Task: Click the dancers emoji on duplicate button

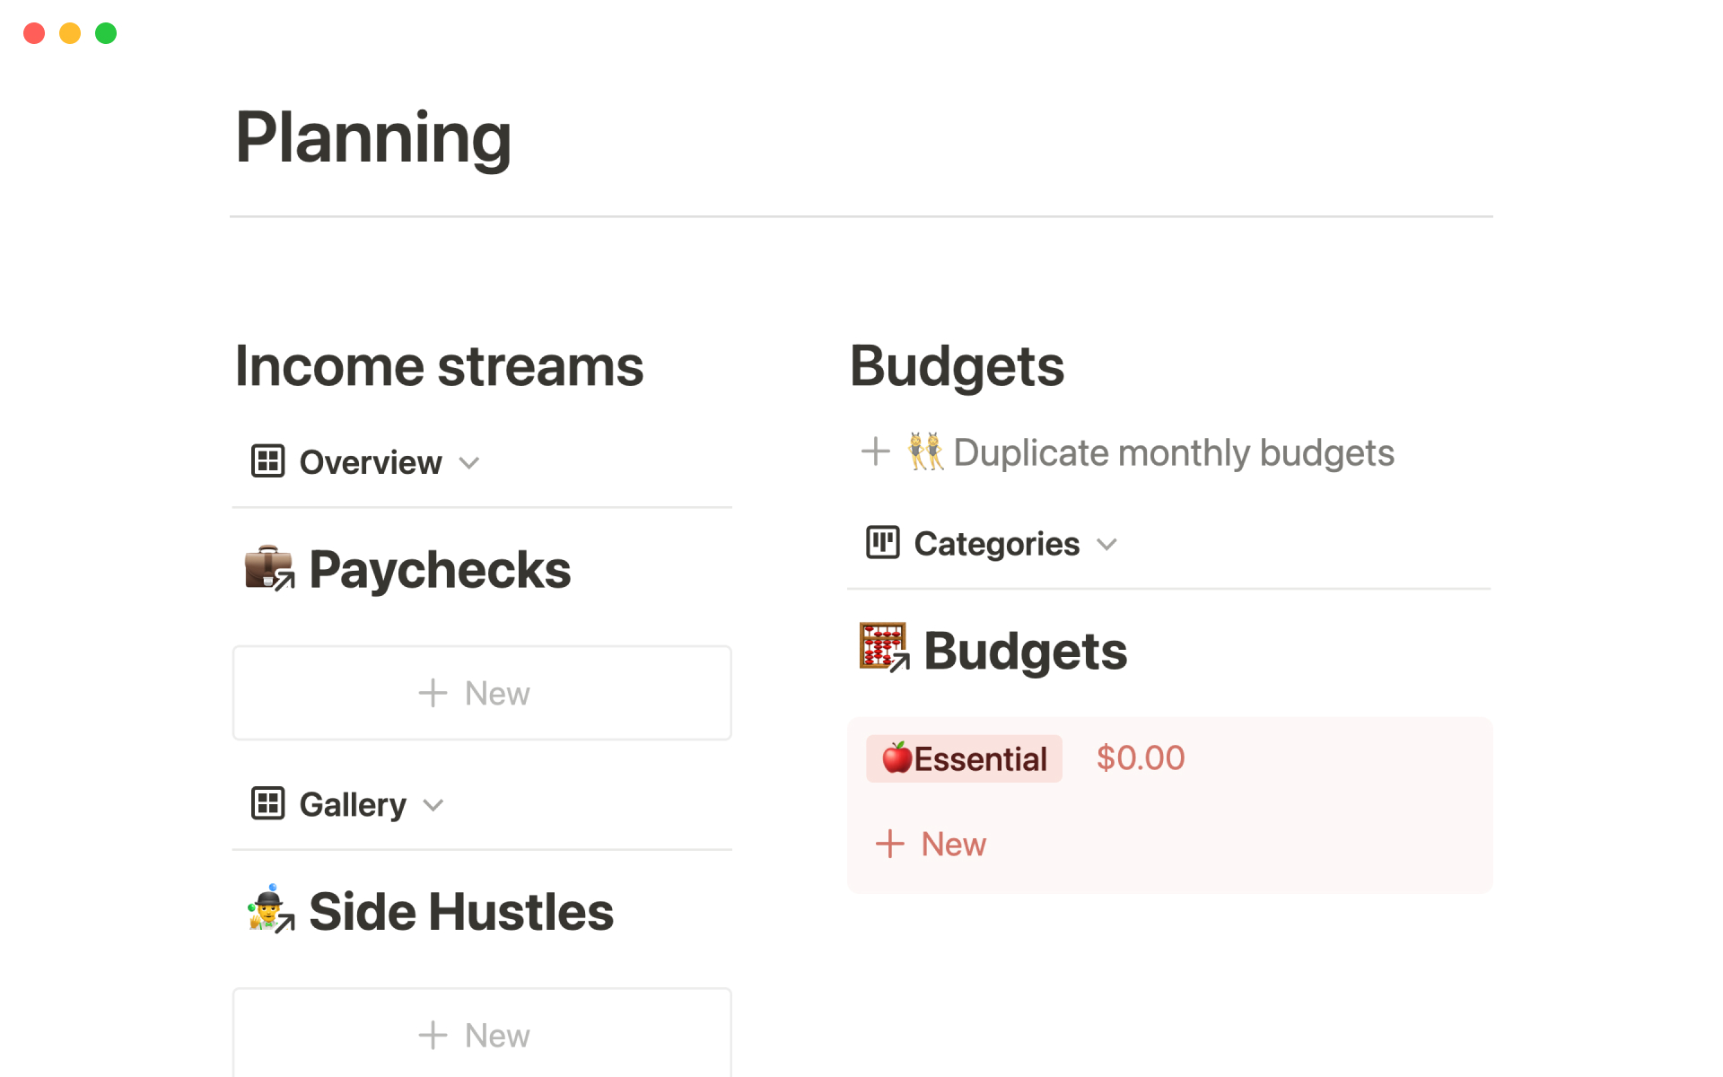Action: coord(925,451)
